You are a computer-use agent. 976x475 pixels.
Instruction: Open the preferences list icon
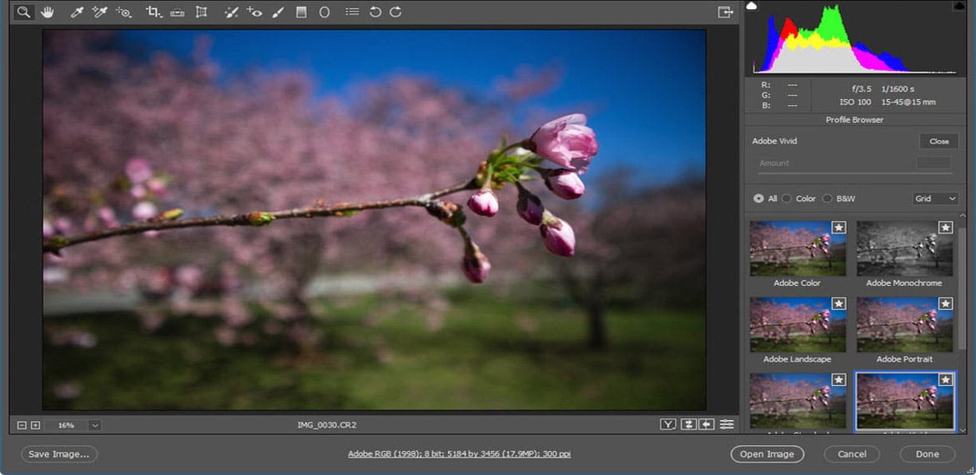click(x=352, y=12)
